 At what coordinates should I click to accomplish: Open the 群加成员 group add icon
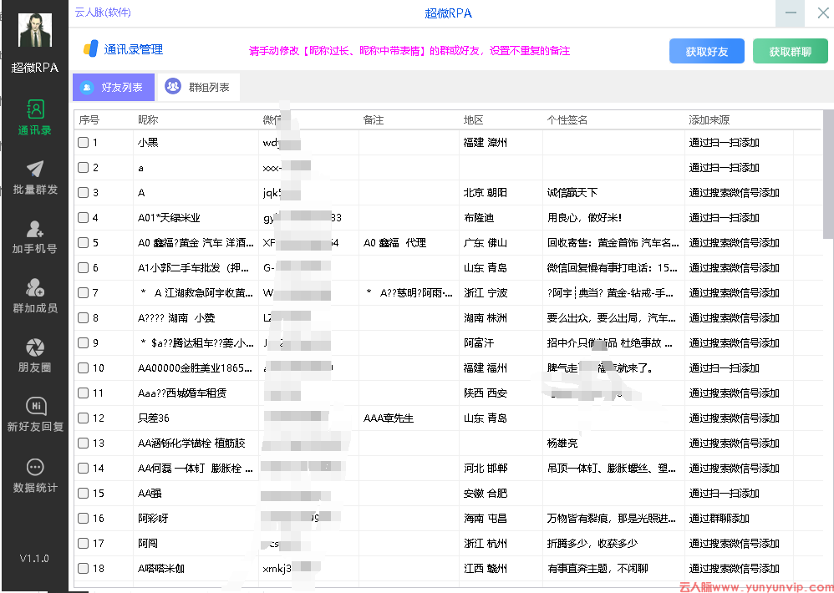(x=35, y=288)
